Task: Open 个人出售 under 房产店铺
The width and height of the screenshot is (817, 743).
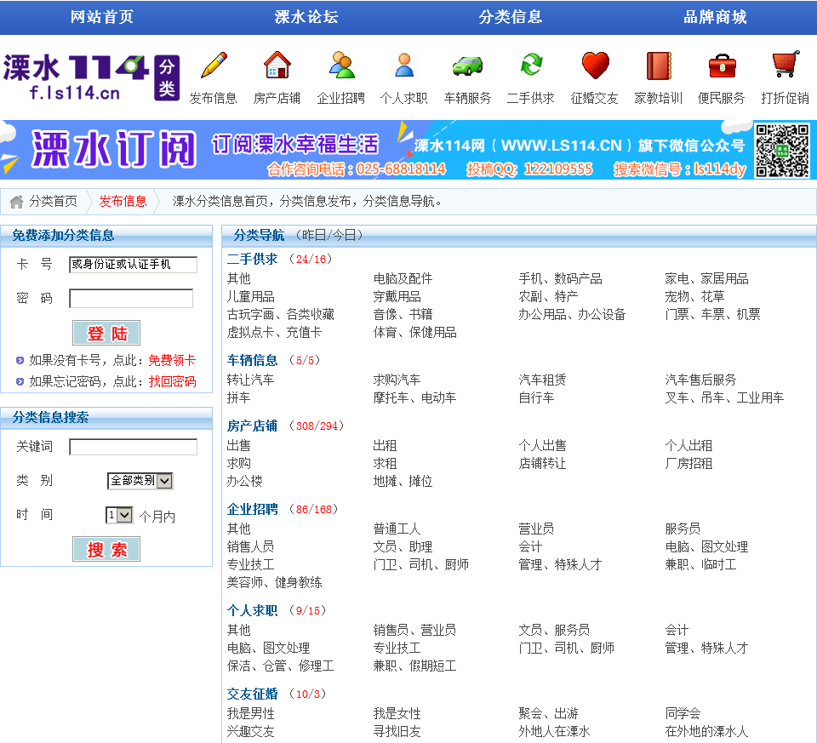Action: click(x=542, y=445)
